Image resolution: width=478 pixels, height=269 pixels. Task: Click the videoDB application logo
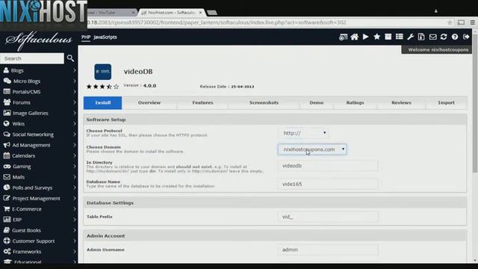(103, 72)
